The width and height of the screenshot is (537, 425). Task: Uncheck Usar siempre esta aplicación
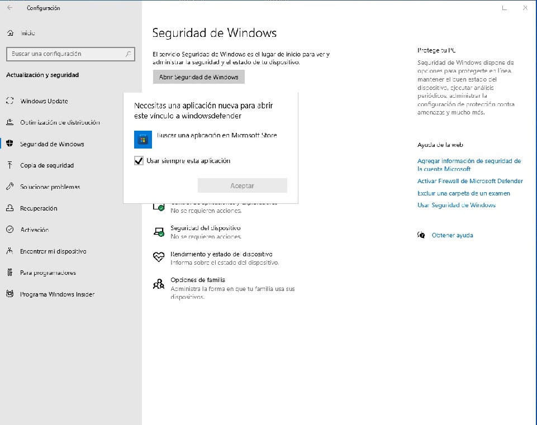(x=139, y=160)
